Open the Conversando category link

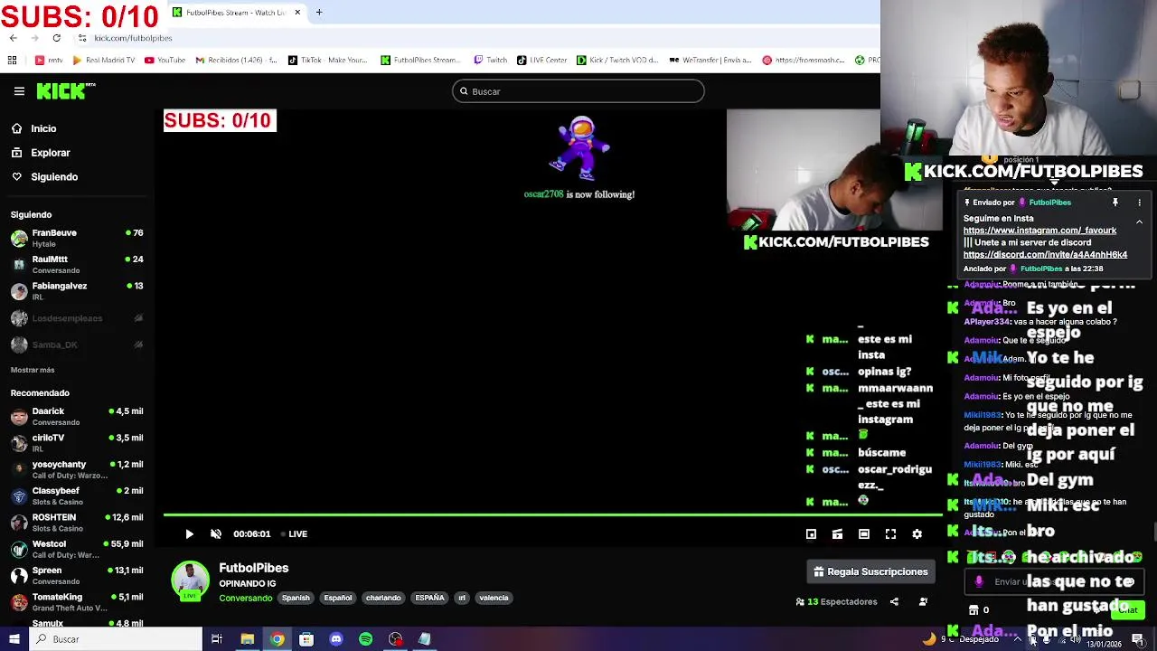(x=245, y=598)
